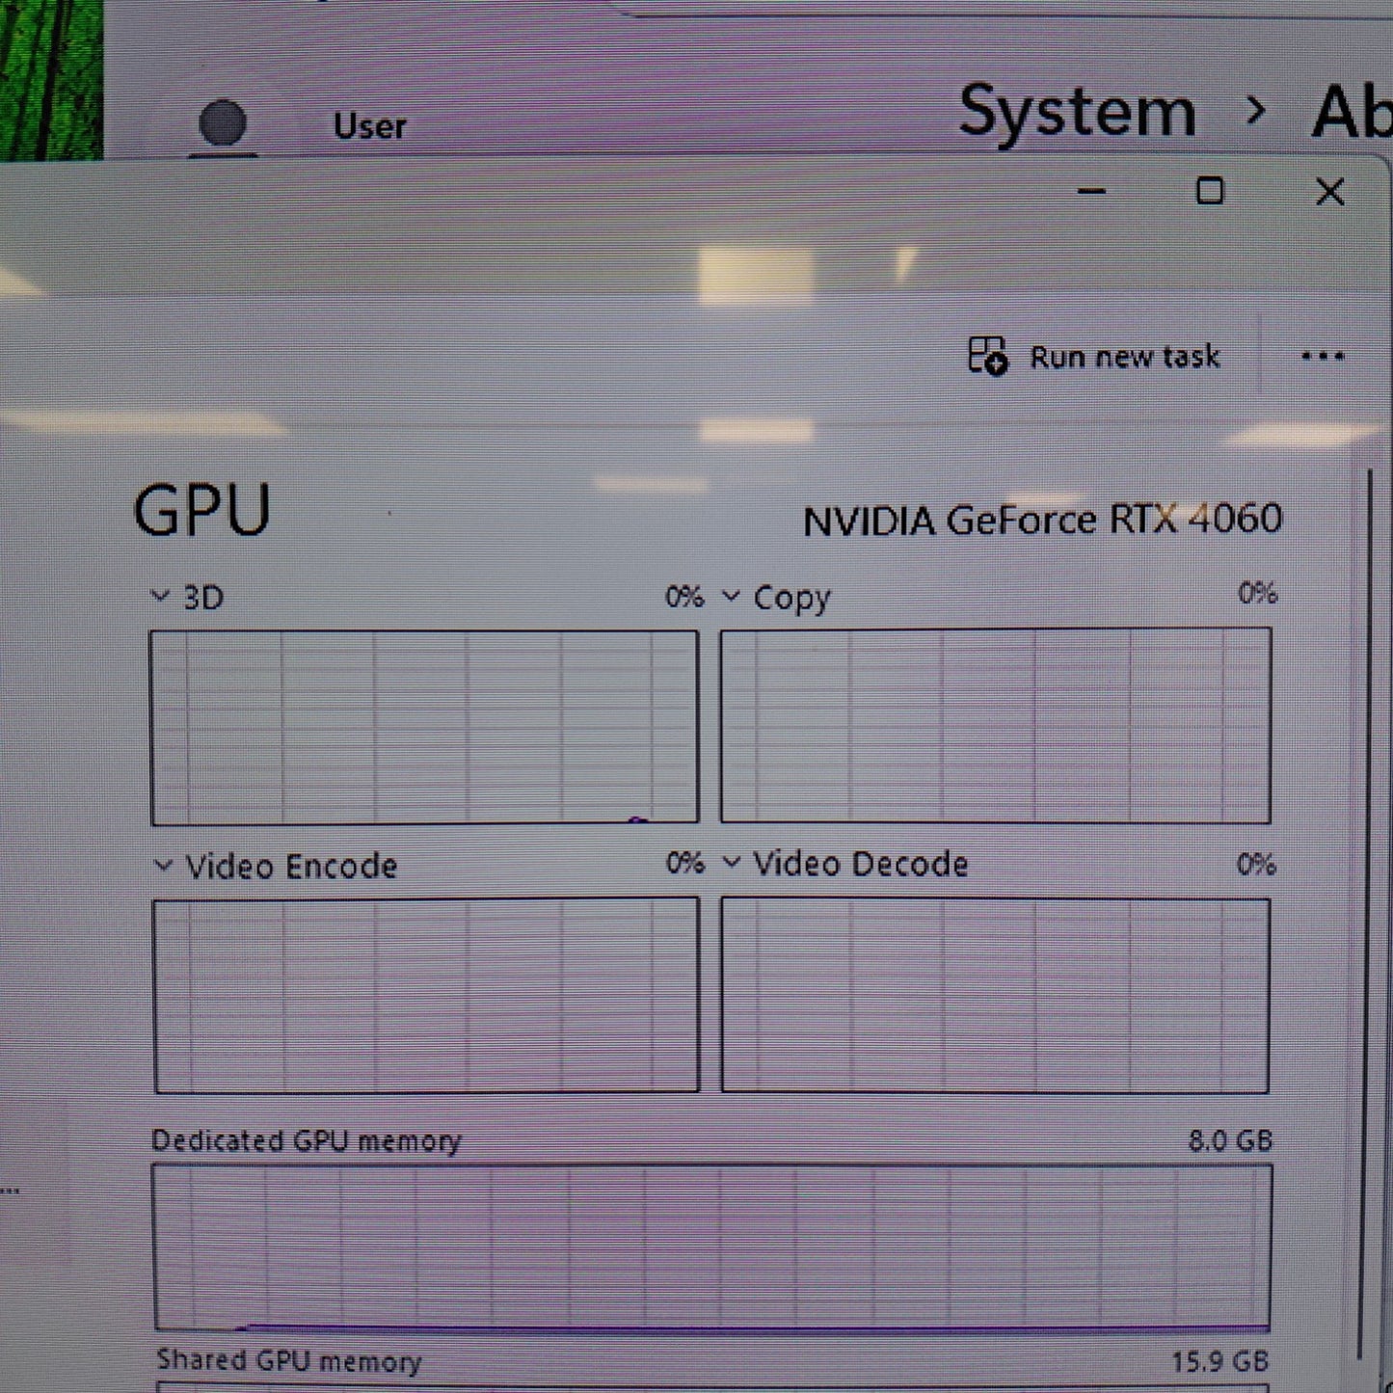Click the Run new task icon
The width and height of the screenshot is (1393, 1393).
coord(987,356)
